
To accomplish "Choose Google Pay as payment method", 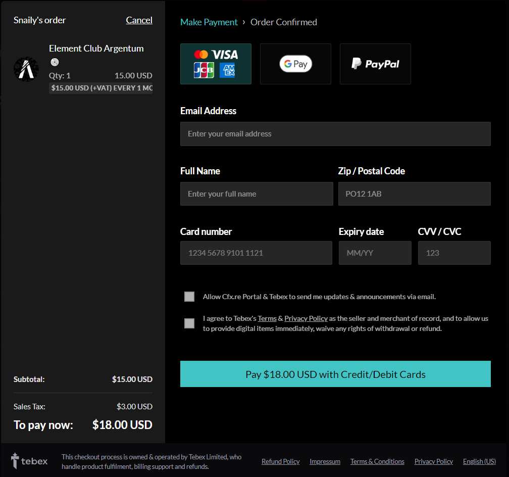I will click(295, 64).
